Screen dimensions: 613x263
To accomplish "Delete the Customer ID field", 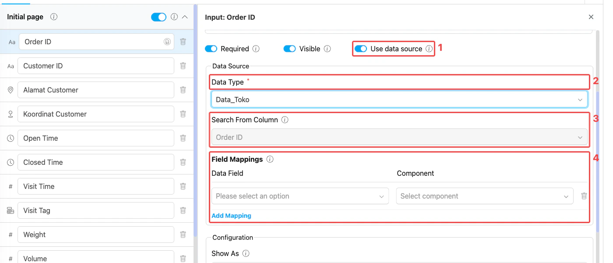I will pos(183,66).
